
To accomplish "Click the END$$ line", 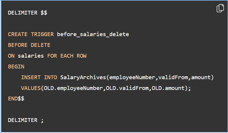I will point(16,99).
